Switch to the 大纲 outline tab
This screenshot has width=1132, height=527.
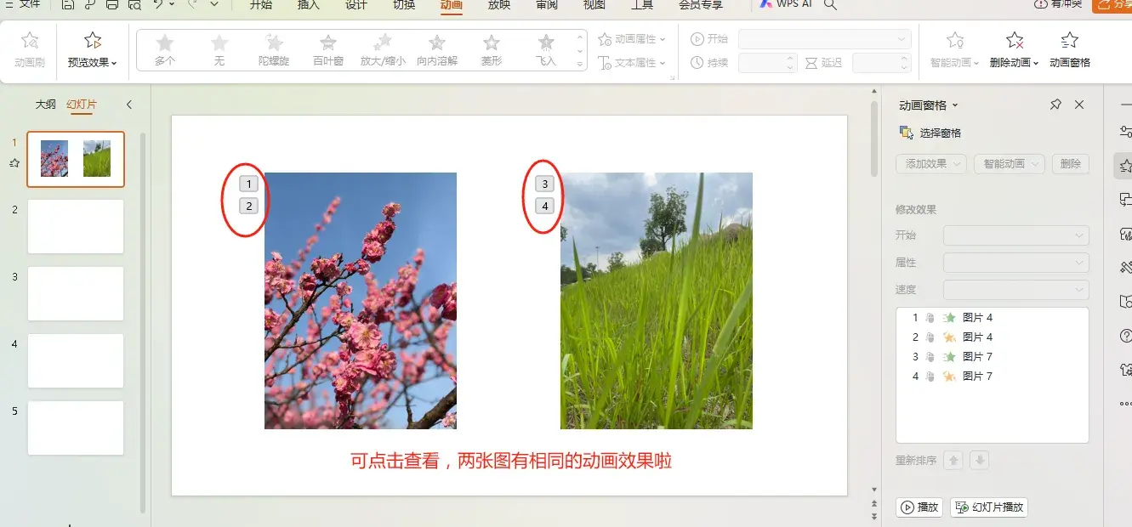(x=45, y=105)
